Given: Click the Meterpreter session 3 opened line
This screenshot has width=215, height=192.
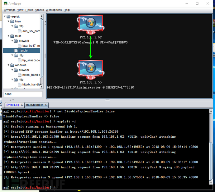Looking at the screenshot, I should click(x=101, y=177).
